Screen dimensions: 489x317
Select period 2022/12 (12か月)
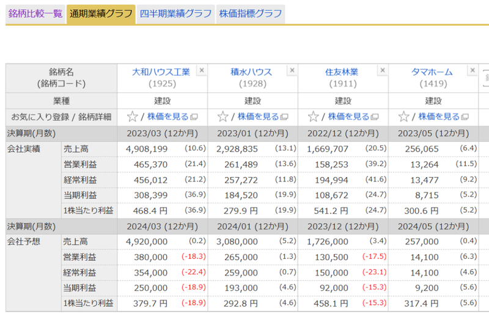pos(343,134)
